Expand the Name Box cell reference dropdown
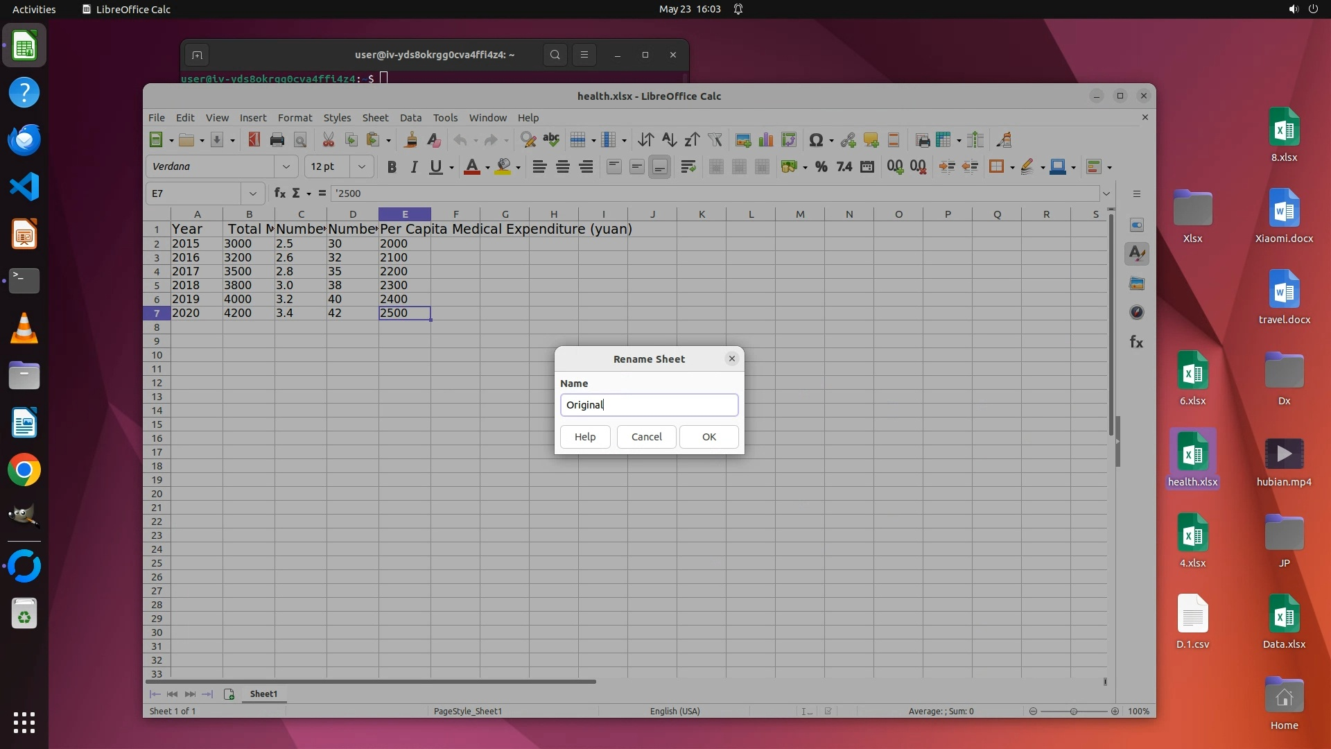 click(x=252, y=193)
